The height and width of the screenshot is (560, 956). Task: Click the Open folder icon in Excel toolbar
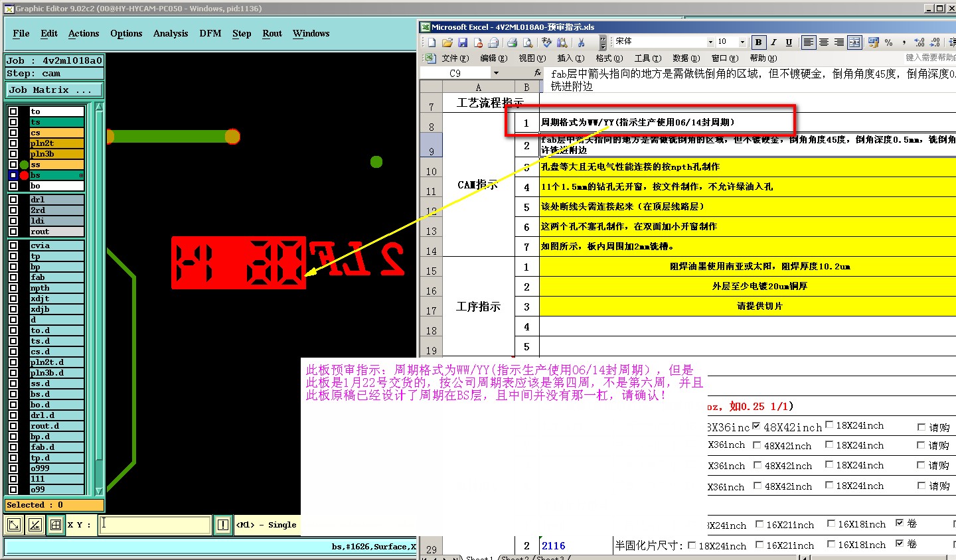pos(447,42)
